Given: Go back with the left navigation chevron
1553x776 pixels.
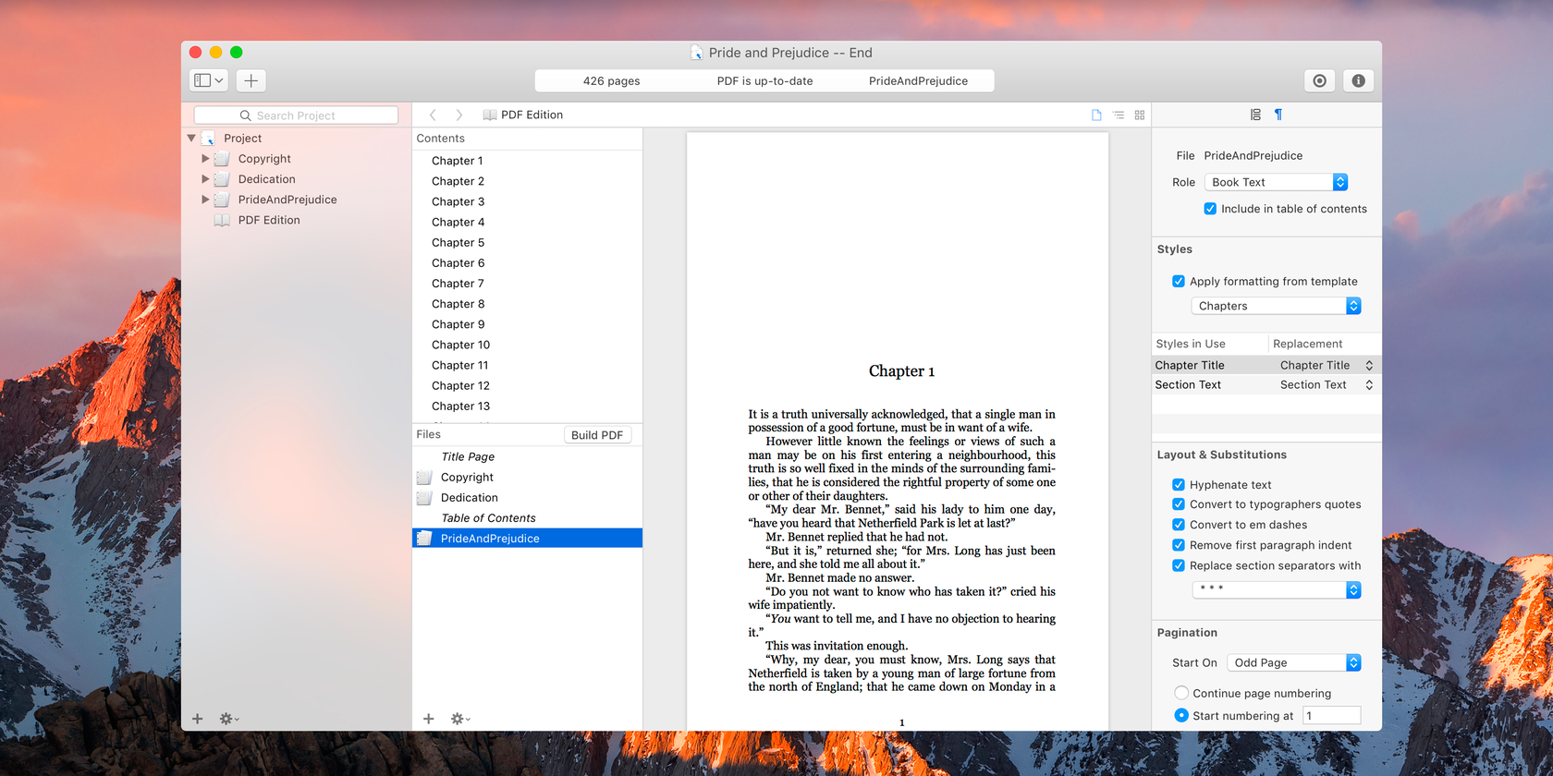Looking at the screenshot, I should pyautogui.click(x=433, y=115).
